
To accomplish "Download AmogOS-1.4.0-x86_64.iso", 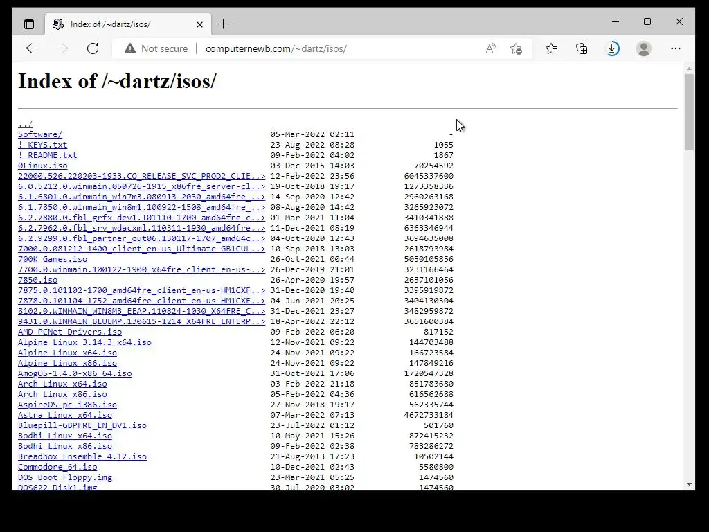I will [75, 373].
